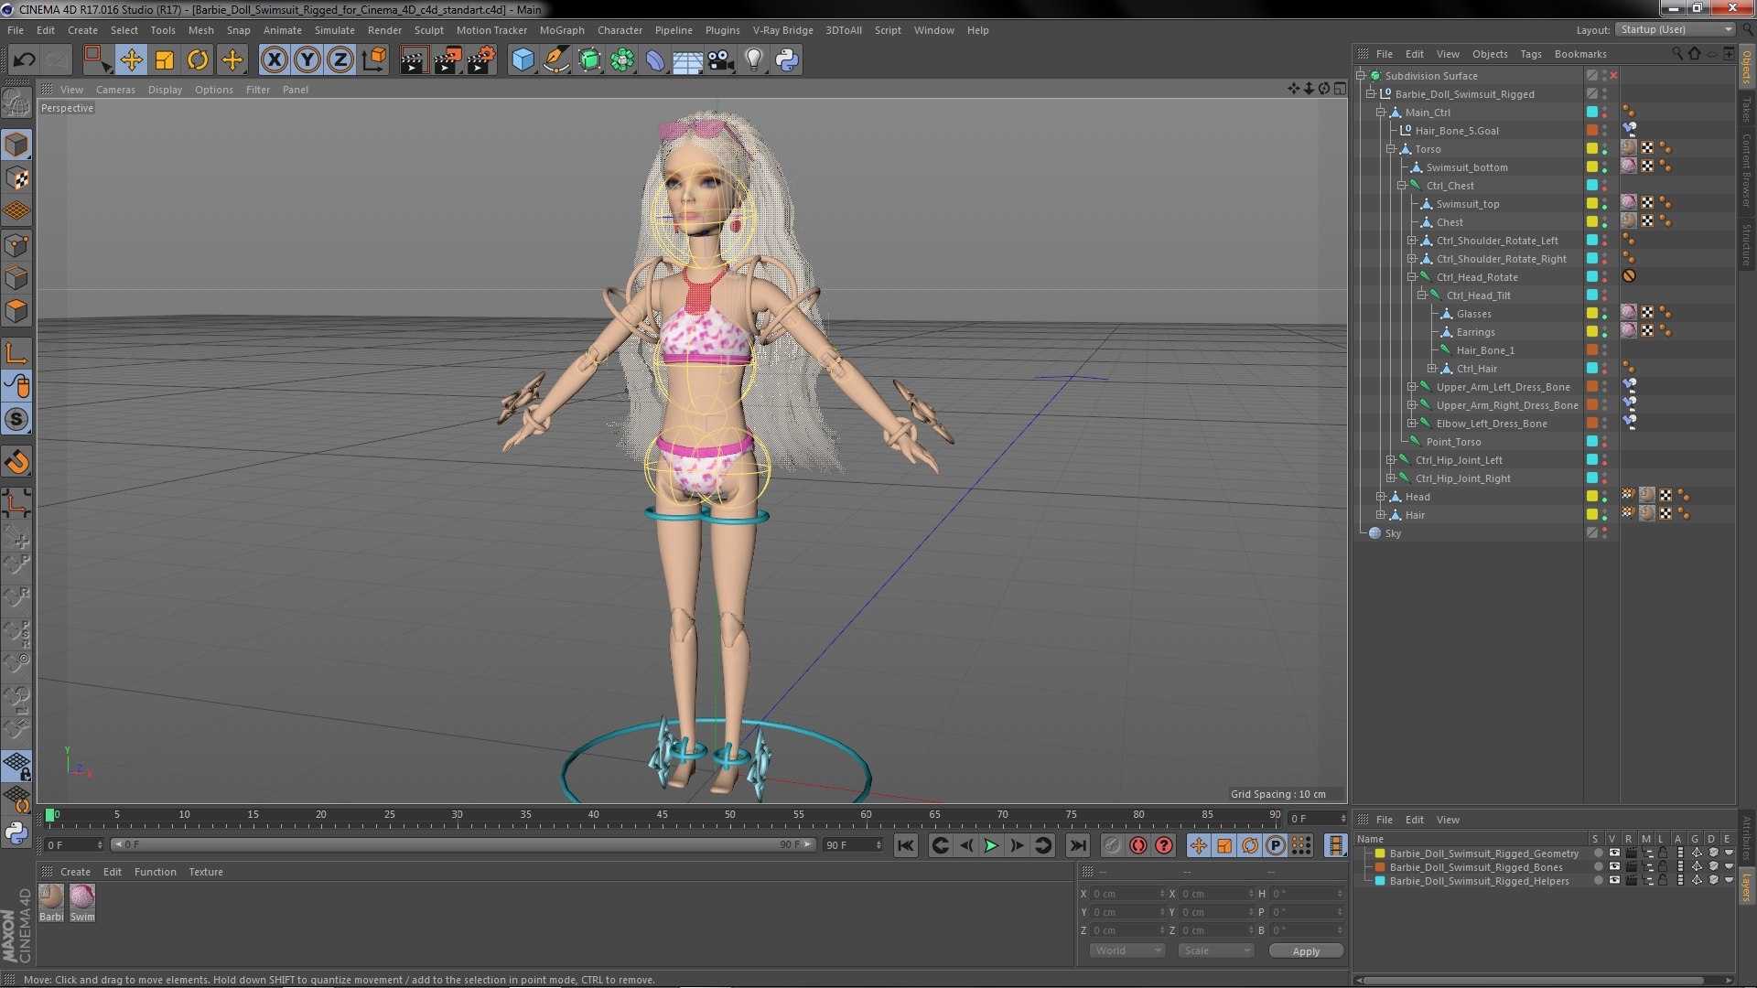The height and width of the screenshot is (988, 1757).
Task: Open the V-Ray Bridge menu
Action: (782, 30)
